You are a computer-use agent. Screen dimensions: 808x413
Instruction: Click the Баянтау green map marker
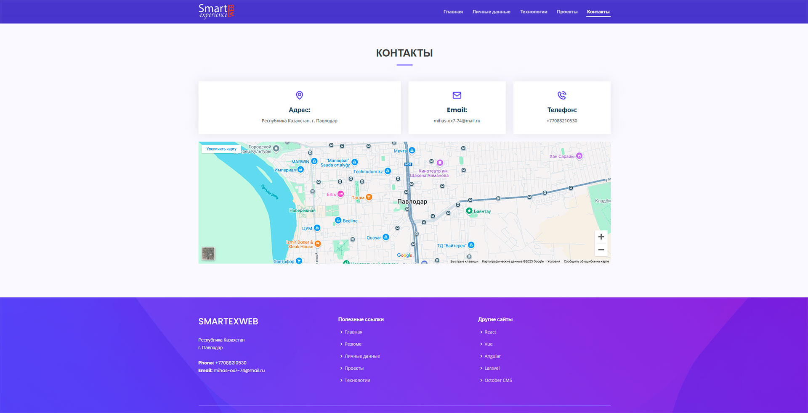pyautogui.click(x=469, y=211)
